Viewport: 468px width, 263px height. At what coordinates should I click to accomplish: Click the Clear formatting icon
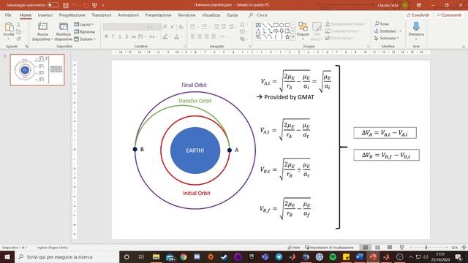click(181, 27)
